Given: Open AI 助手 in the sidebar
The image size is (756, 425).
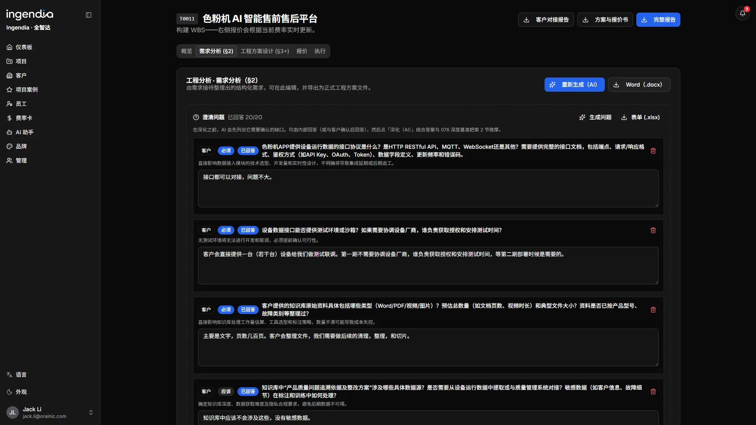Looking at the screenshot, I should (x=50, y=132).
